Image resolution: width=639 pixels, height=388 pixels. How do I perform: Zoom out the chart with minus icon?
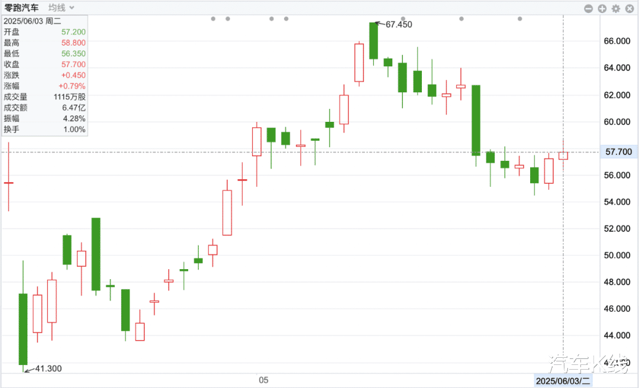pyautogui.click(x=588, y=8)
